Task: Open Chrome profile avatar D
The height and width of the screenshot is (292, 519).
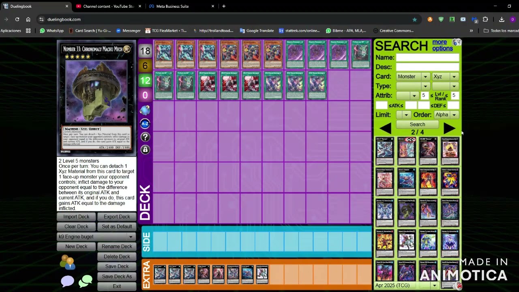Action: (513, 19)
